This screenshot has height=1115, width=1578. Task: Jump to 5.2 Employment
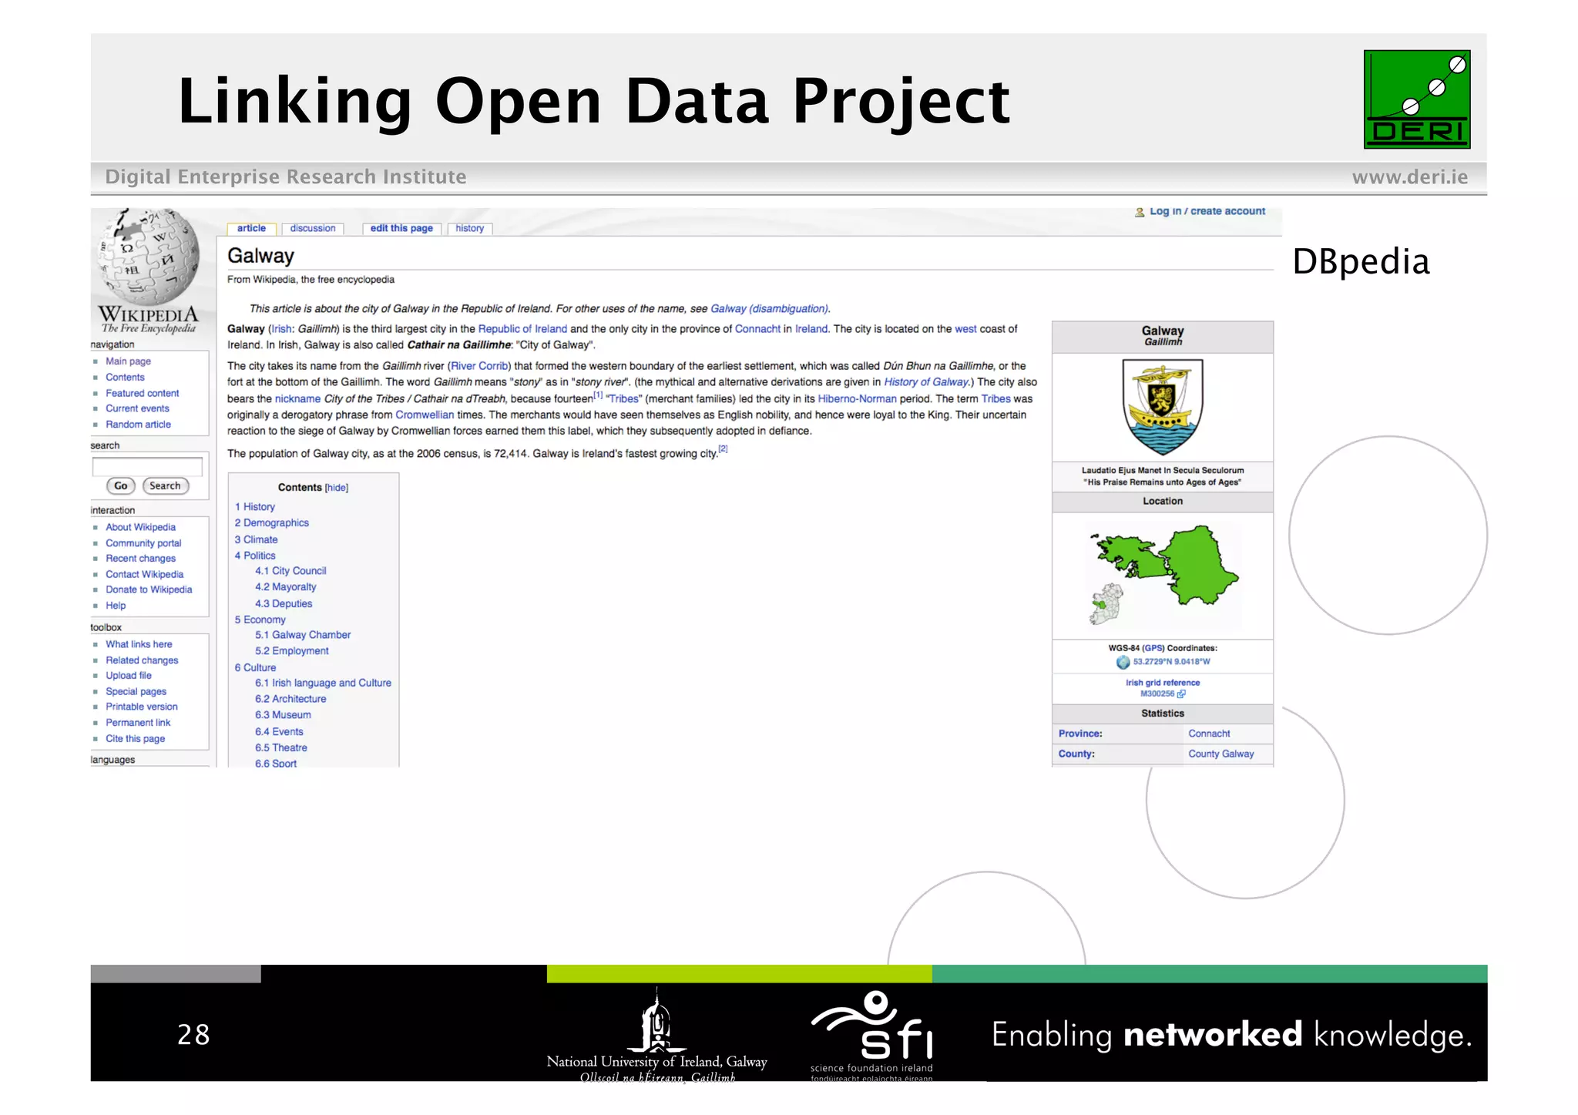(x=292, y=651)
